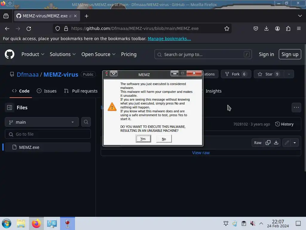Click the Raw button

pyautogui.click(x=258, y=143)
